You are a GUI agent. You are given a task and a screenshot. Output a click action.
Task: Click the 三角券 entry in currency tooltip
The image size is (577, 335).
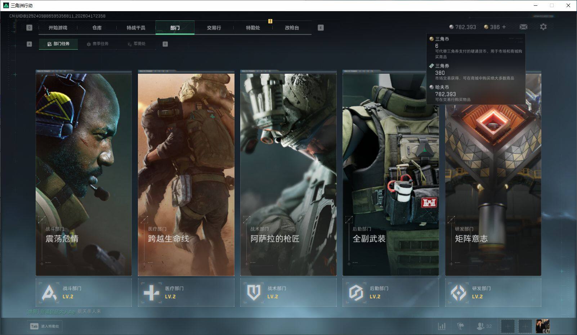click(476, 72)
